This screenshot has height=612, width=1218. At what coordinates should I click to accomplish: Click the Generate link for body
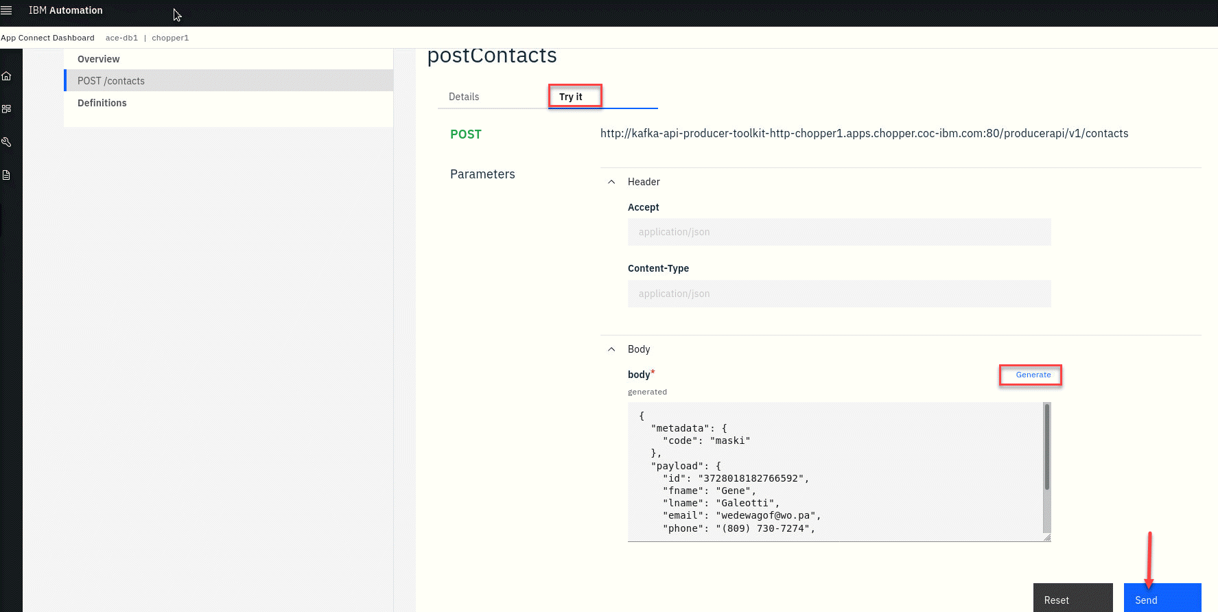pos(1033,375)
